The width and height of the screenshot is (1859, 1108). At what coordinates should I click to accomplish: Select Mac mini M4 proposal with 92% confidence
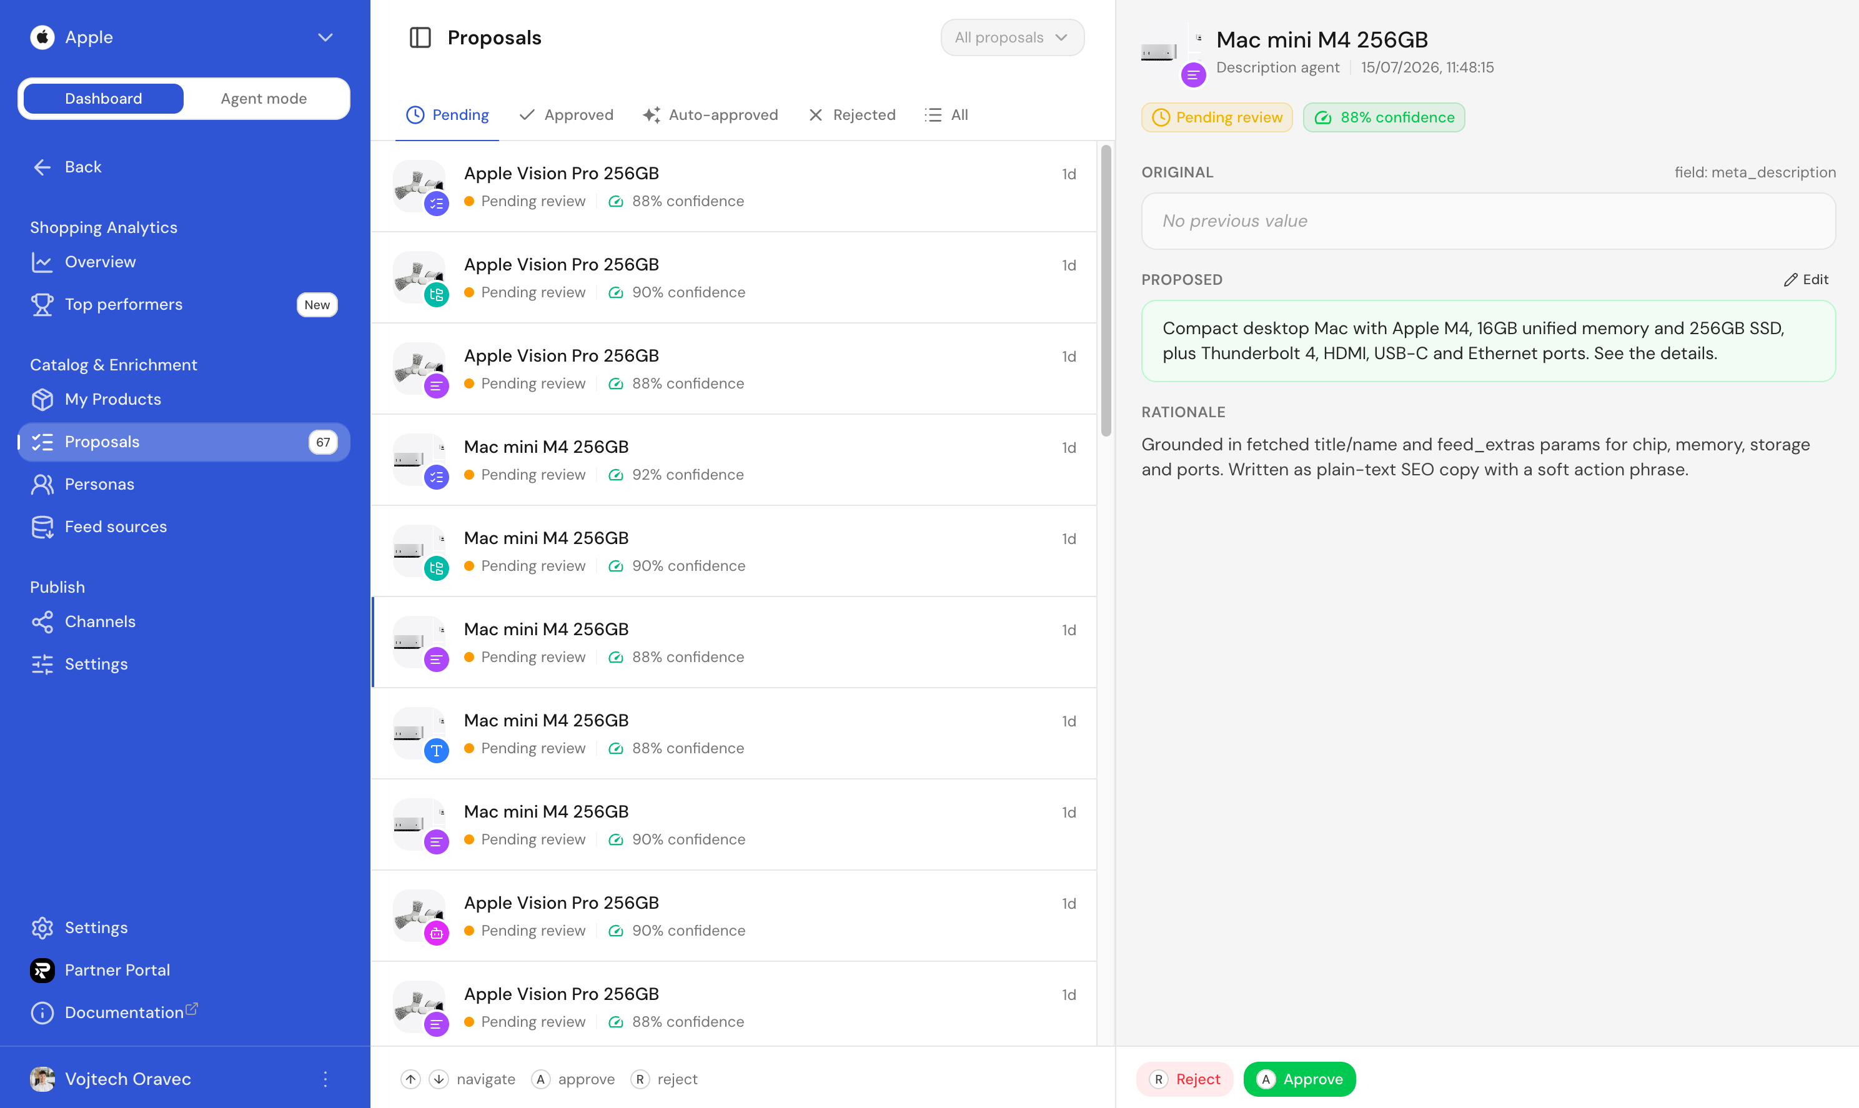tap(734, 460)
